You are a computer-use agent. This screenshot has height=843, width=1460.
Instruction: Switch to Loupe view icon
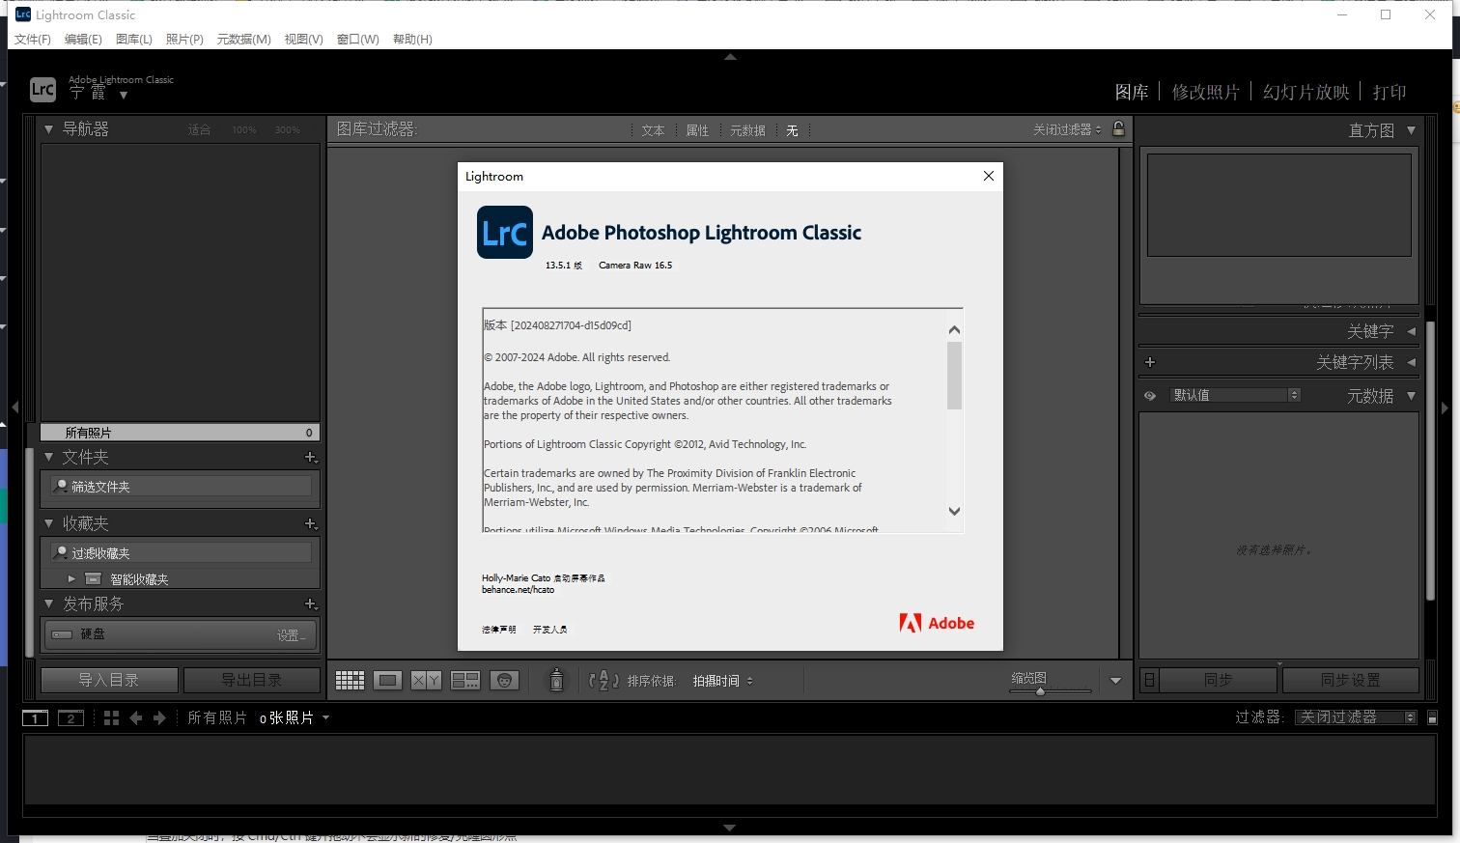[x=388, y=681]
